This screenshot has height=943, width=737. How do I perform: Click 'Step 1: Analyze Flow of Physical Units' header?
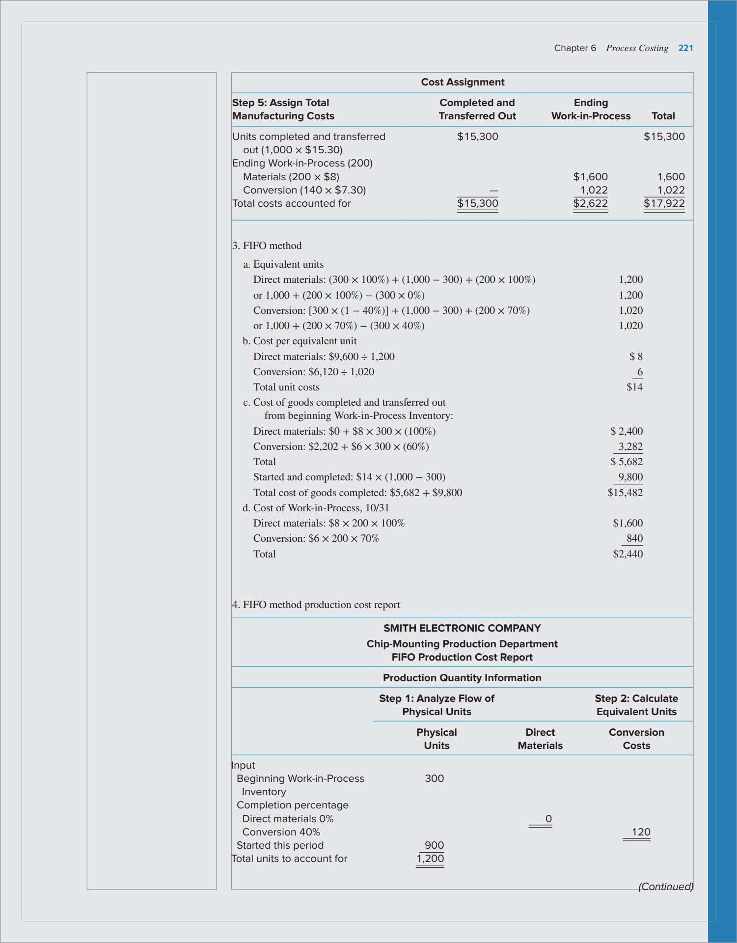(x=437, y=705)
